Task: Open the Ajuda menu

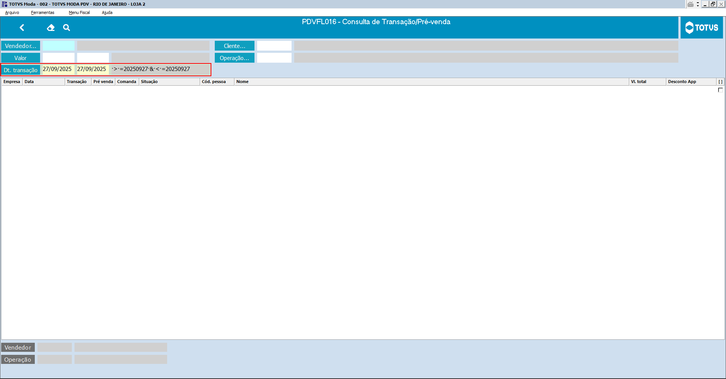Action: tap(107, 12)
